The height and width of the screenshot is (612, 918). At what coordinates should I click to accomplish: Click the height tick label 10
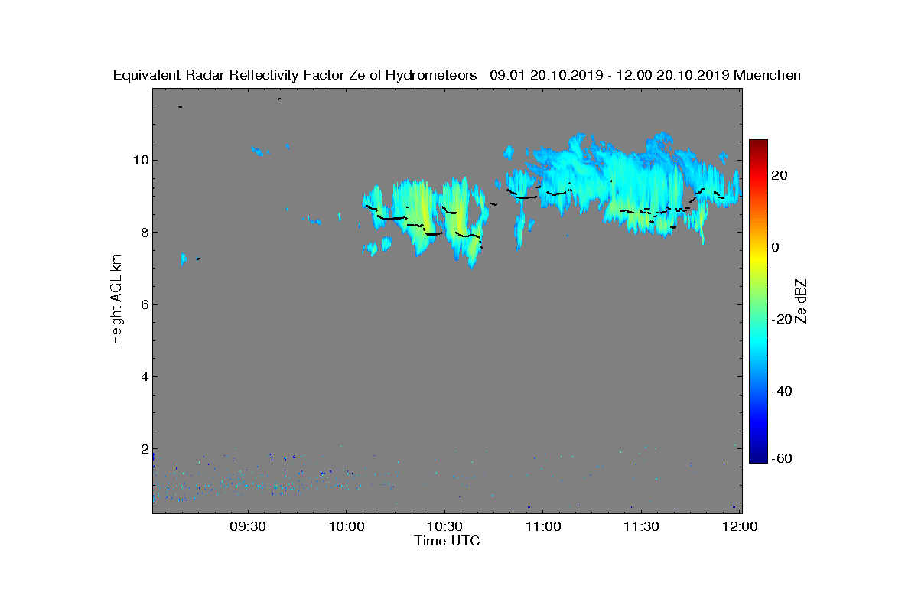(140, 160)
